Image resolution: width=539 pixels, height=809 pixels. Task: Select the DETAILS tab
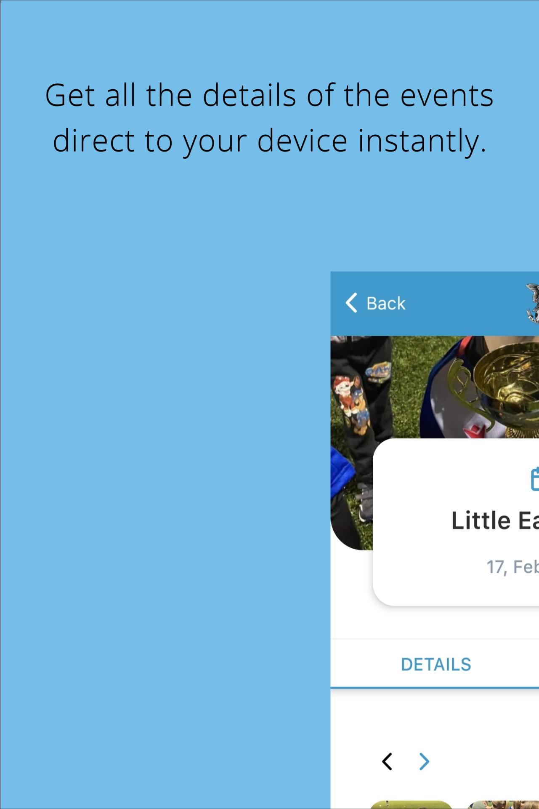click(x=436, y=664)
